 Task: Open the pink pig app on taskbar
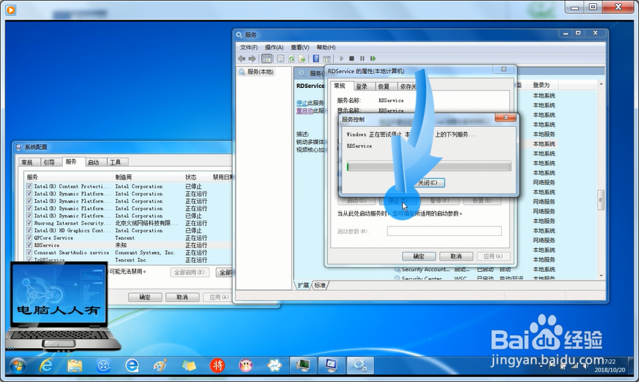click(245, 365)
